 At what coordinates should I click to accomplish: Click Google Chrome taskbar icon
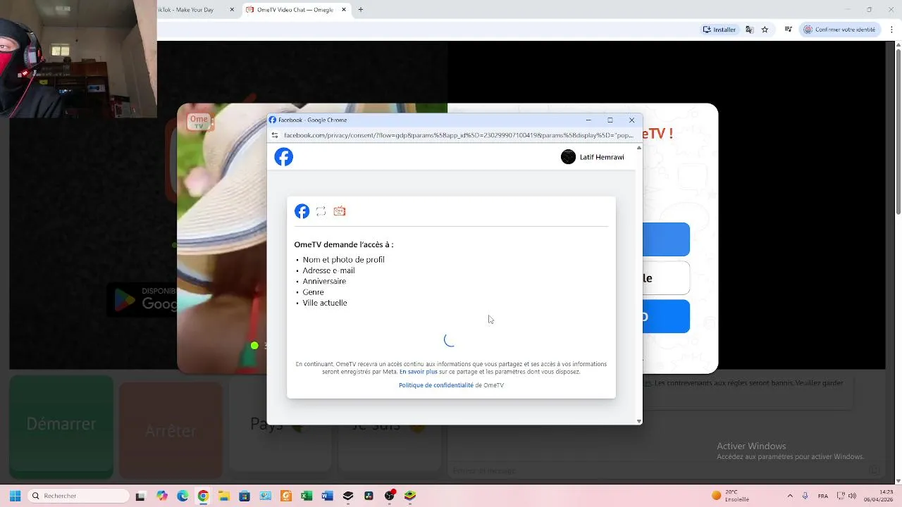[x=203, y=496]
